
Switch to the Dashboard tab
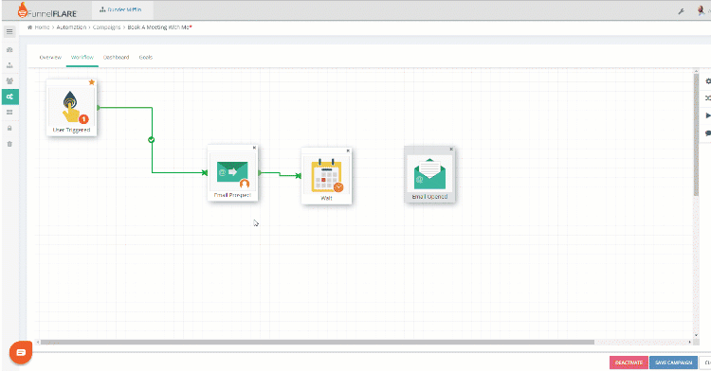tap(116, 58)
